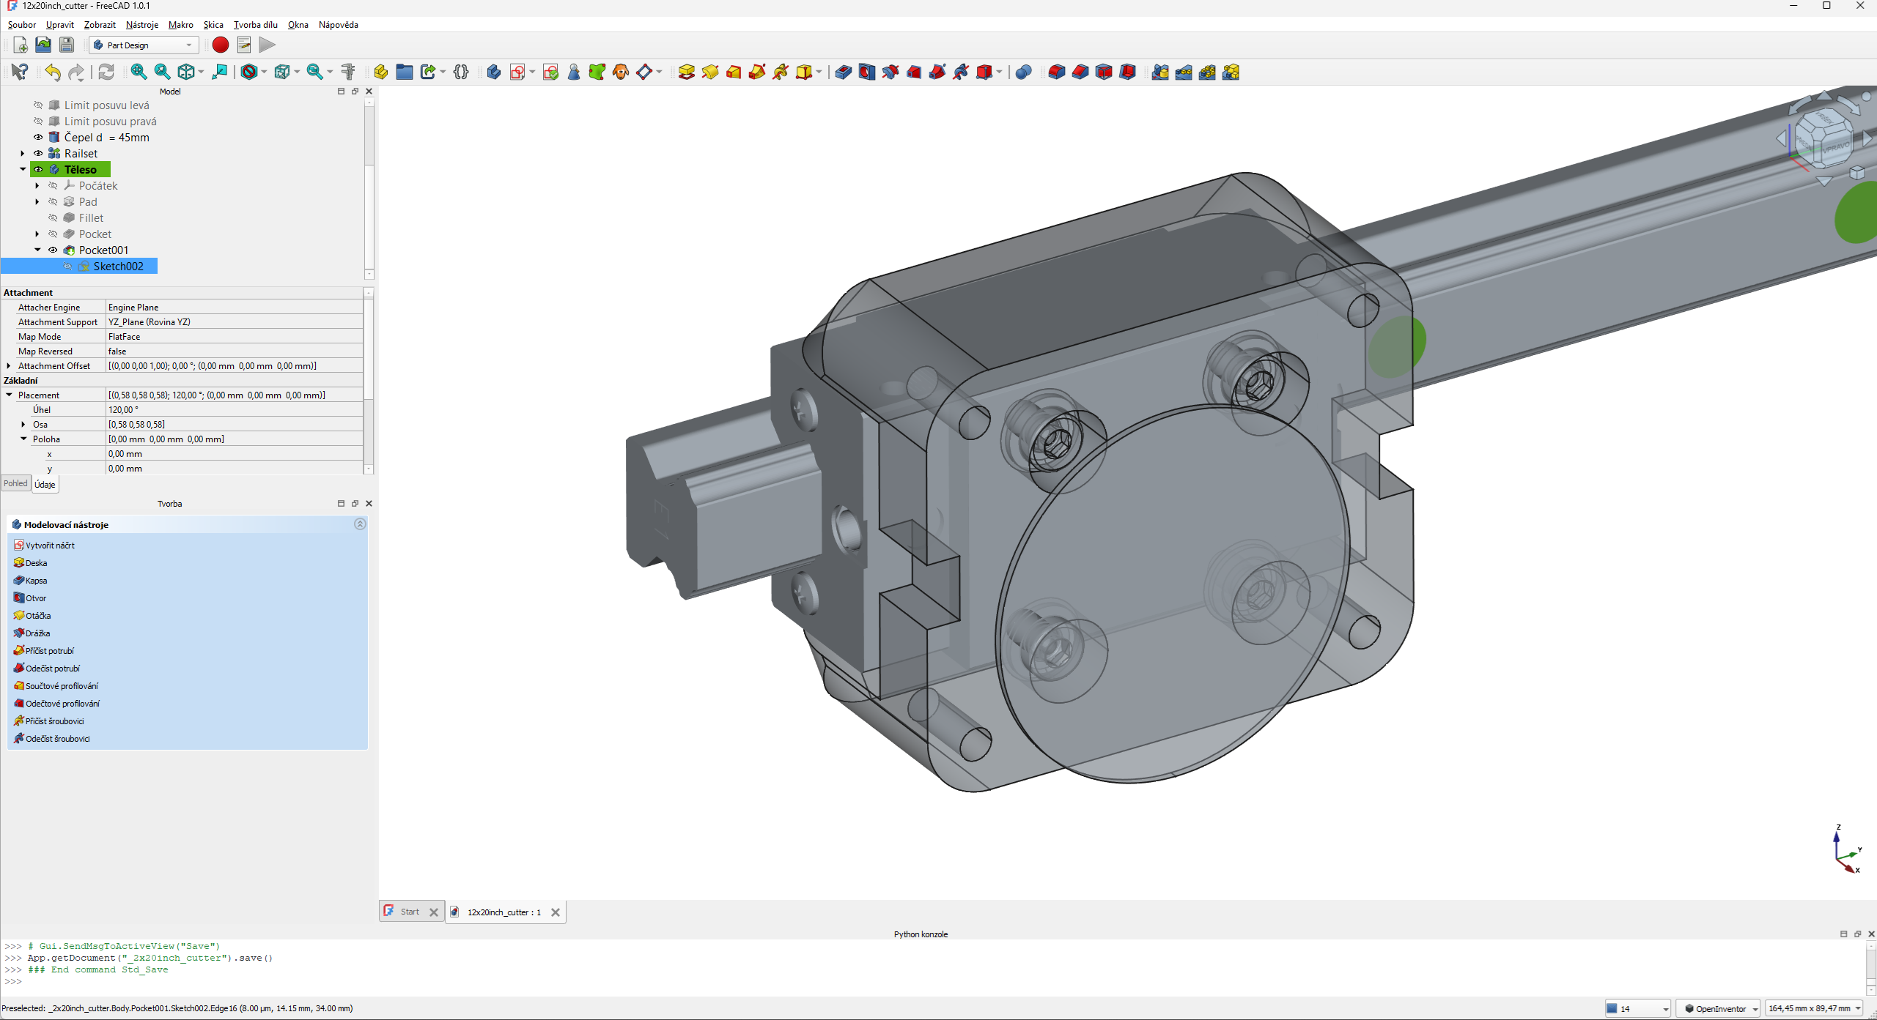The image size is (1877, 1020).
Task: Show the hidden Fillet feature
Action: click(x=53, y=217)
